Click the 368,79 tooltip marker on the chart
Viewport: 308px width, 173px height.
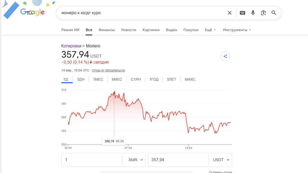click(114, 141)
